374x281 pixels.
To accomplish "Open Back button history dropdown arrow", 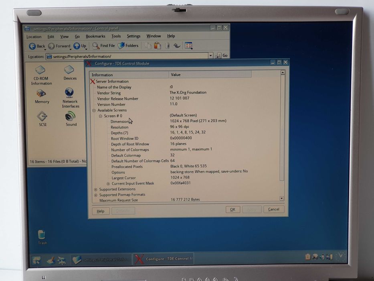I will click(45, 49).
